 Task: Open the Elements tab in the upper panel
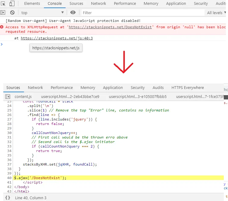[32, 4]
